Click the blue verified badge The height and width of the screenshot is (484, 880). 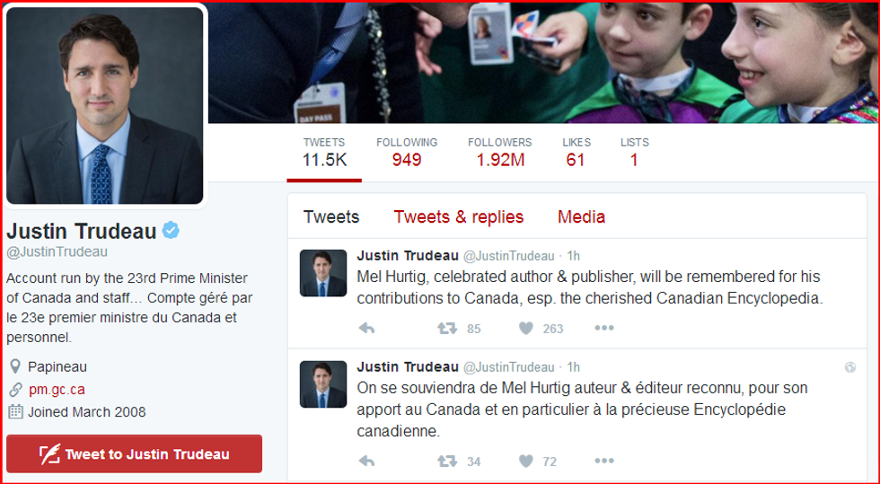click(x=171, y=230)
